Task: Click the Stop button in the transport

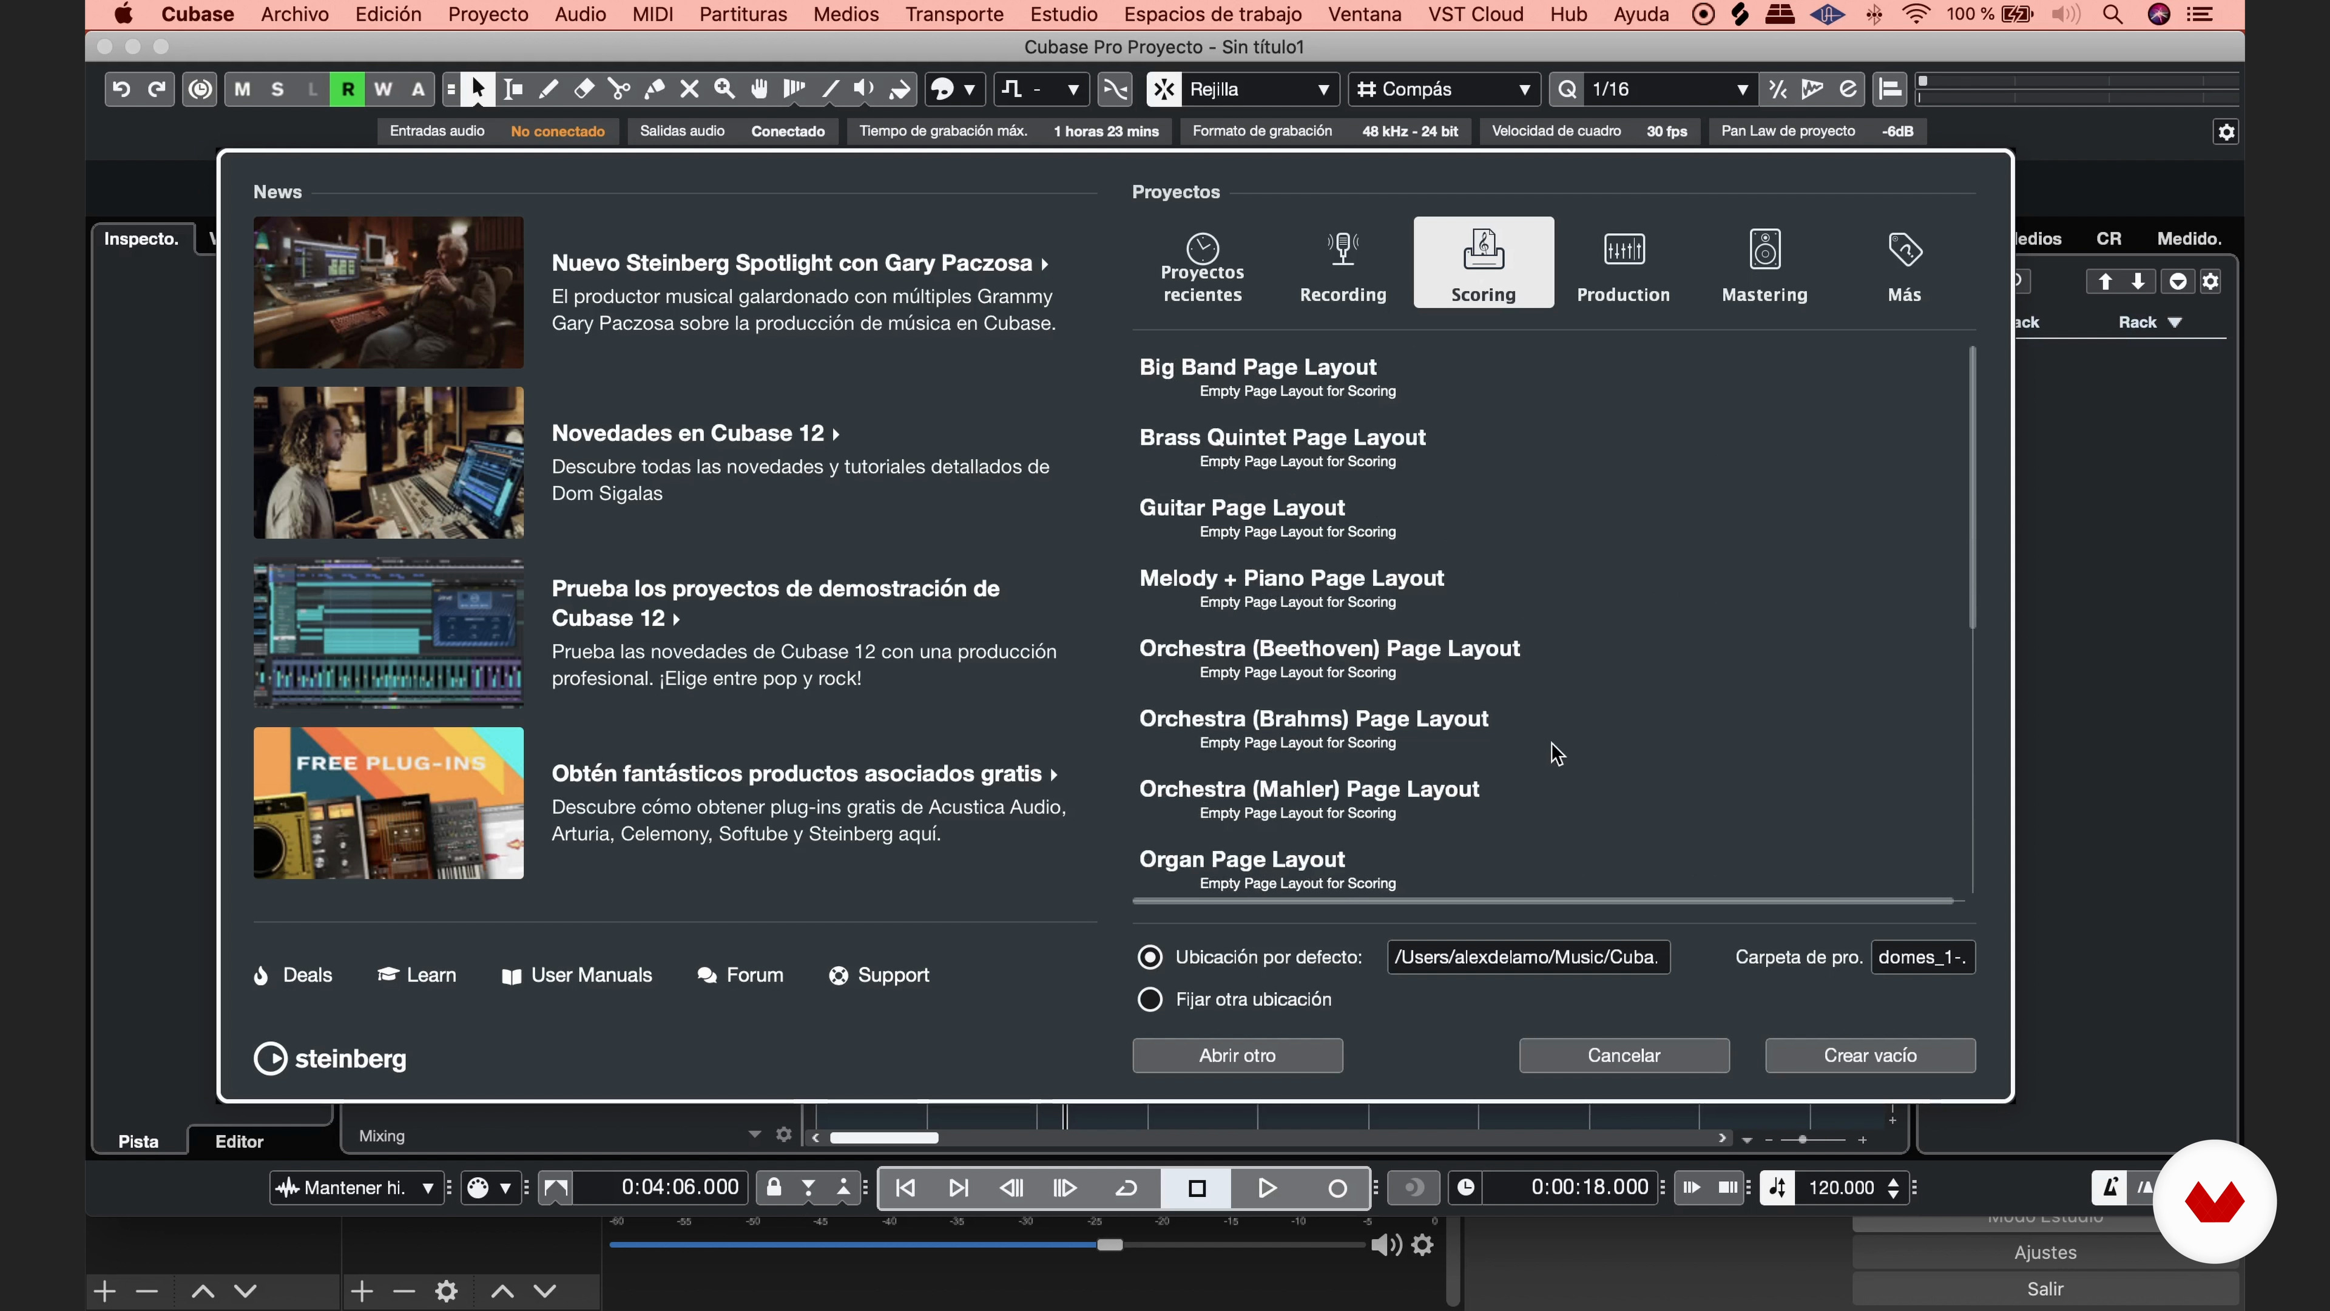Action: tap(1197, 1188)
